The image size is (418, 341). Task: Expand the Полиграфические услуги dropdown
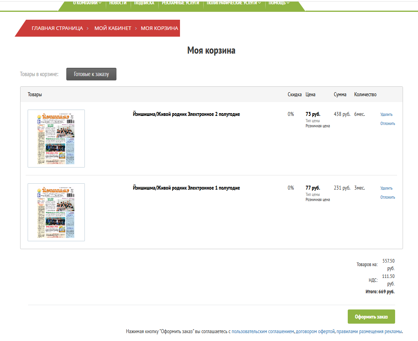[234, 3]
